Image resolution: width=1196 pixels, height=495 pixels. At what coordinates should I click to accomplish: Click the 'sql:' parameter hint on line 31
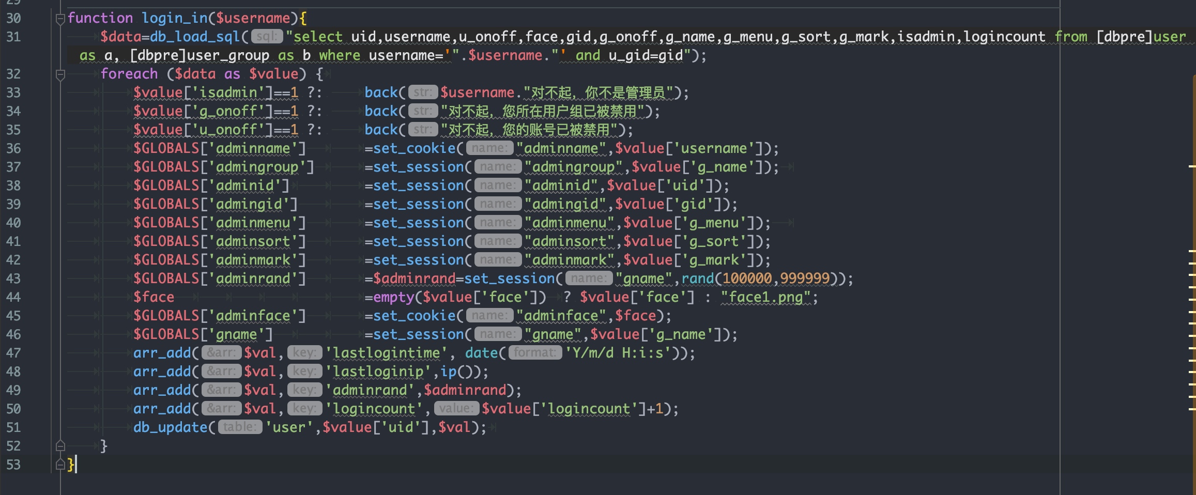coord(267,37)
